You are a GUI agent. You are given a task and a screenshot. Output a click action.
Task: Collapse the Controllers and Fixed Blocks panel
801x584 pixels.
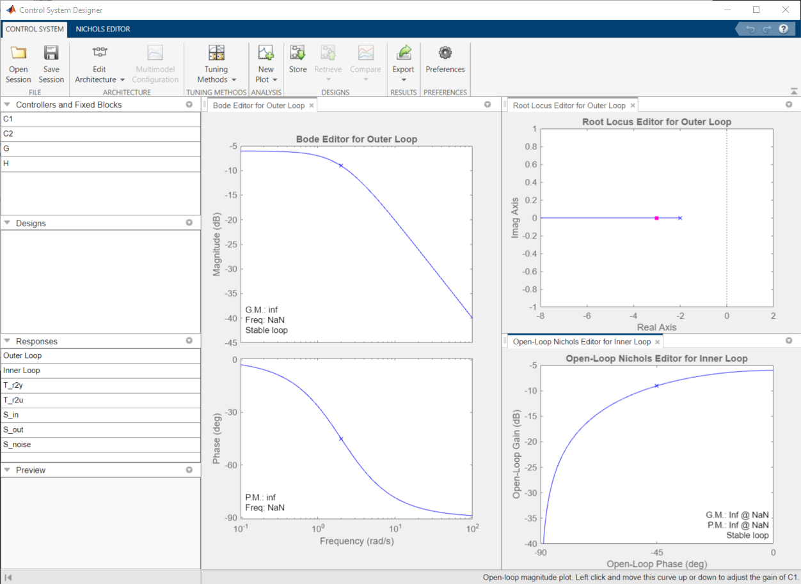coord(7,105)
